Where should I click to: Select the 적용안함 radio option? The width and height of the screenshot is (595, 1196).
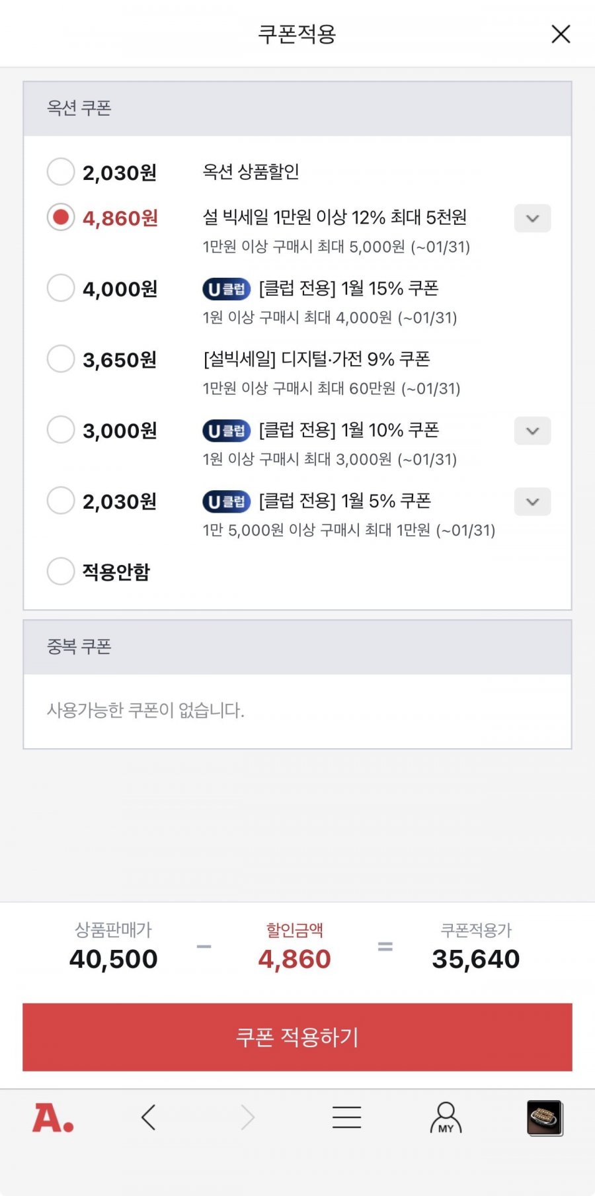point(61,571)
